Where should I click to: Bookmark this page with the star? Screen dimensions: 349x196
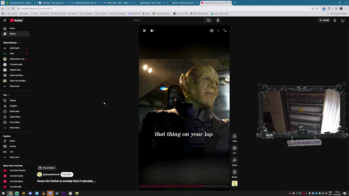[x=317, y=9]
